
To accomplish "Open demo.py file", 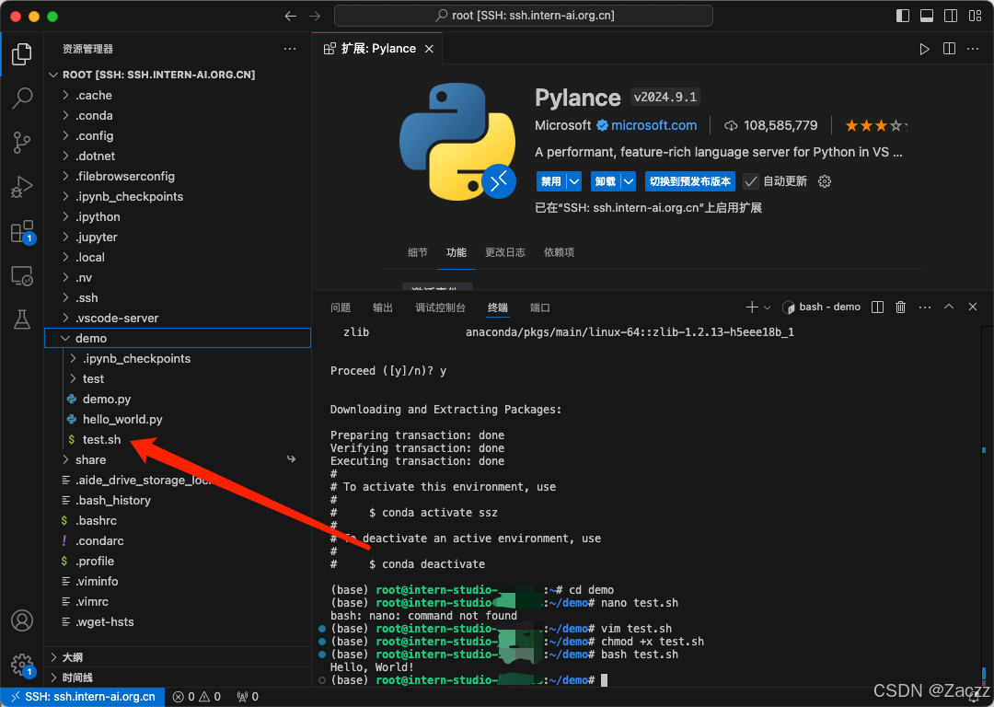I will [x=178, y=399].
